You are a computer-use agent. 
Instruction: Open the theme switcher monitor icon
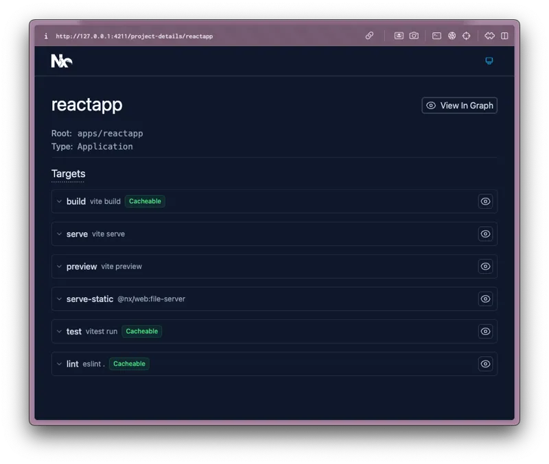pyautogui.click(x=489, y=61)
